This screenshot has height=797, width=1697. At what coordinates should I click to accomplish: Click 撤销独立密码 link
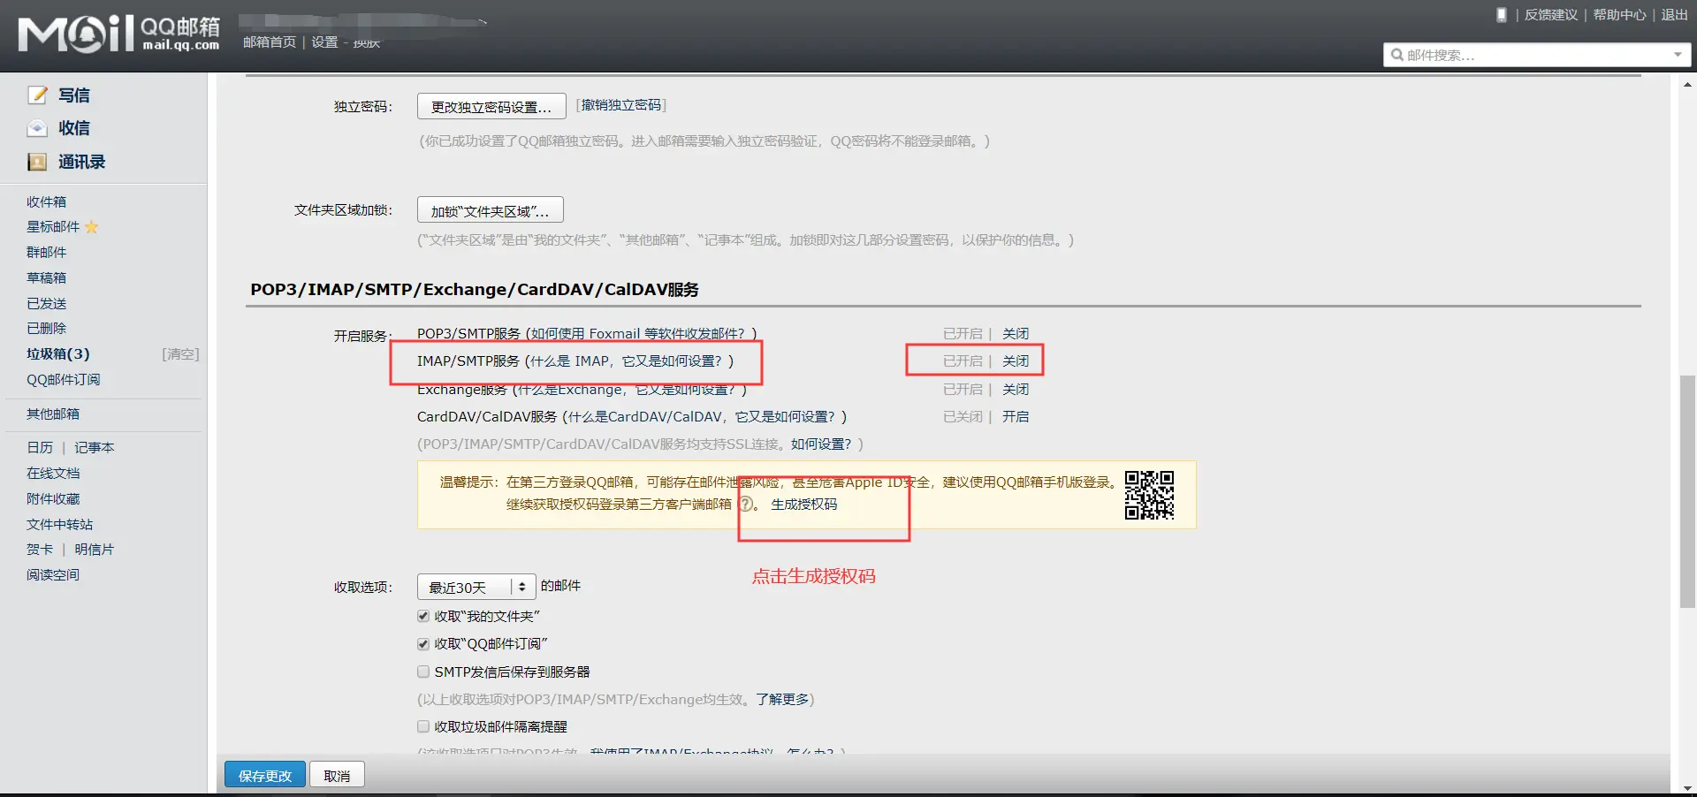[x=621, y=105]
